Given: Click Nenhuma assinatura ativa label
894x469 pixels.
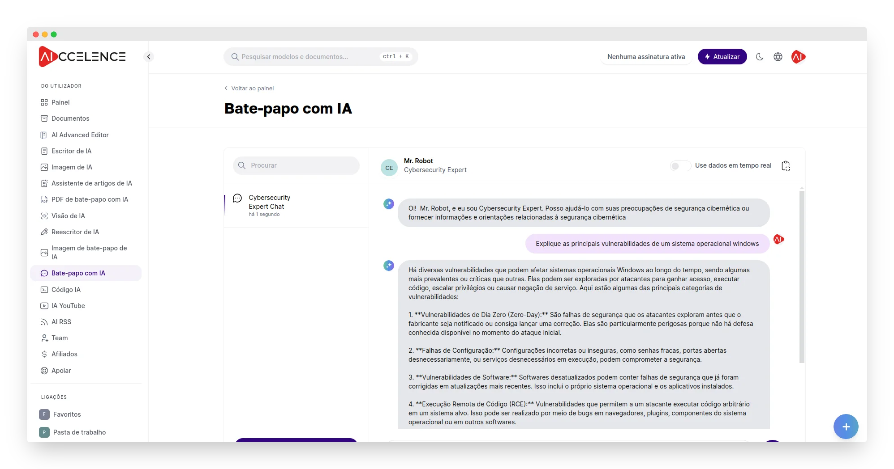Looking at the screenshot, I should coord(646,57).
